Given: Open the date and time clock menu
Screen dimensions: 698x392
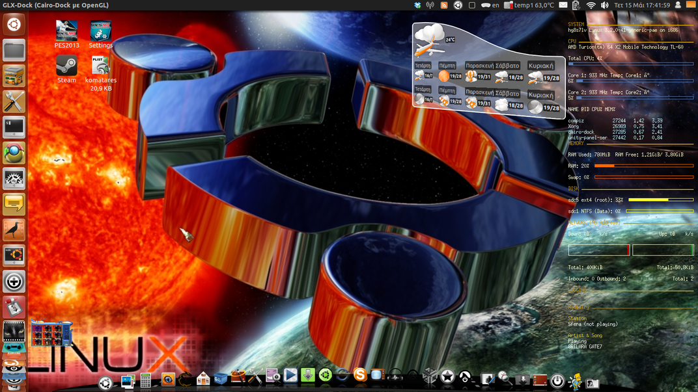Looking at the screenshot, I should tap(642, 5).
